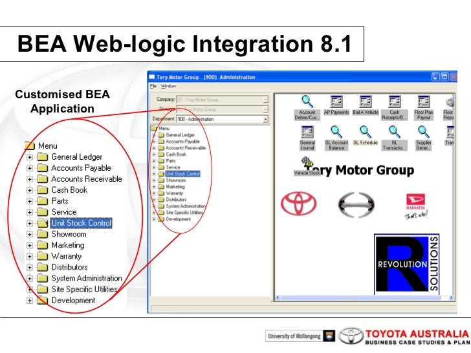Select Development in the application window tree

coord(178,219)
